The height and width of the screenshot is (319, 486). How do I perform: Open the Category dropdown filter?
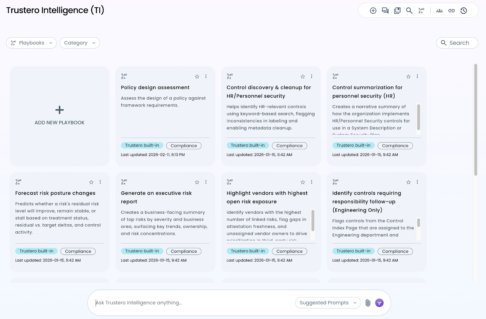[x=80, y=43]
